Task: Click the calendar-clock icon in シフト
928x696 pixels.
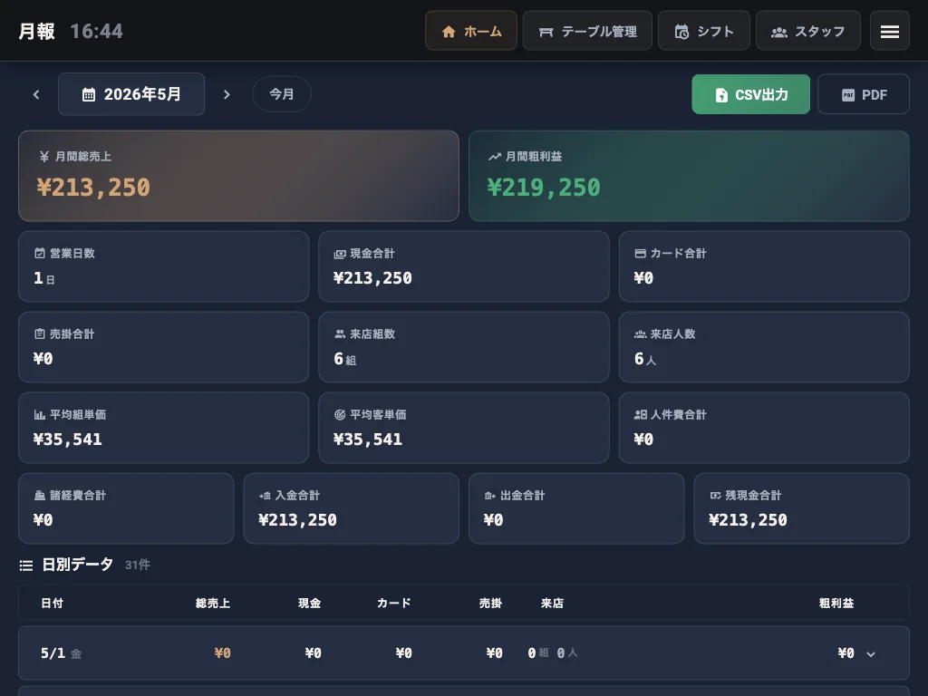Action: point(681,32)
